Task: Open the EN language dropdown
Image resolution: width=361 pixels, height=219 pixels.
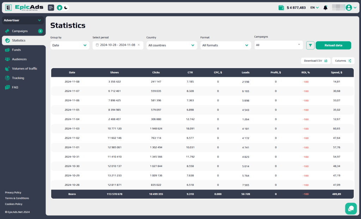Action: (x=314, y=8)
